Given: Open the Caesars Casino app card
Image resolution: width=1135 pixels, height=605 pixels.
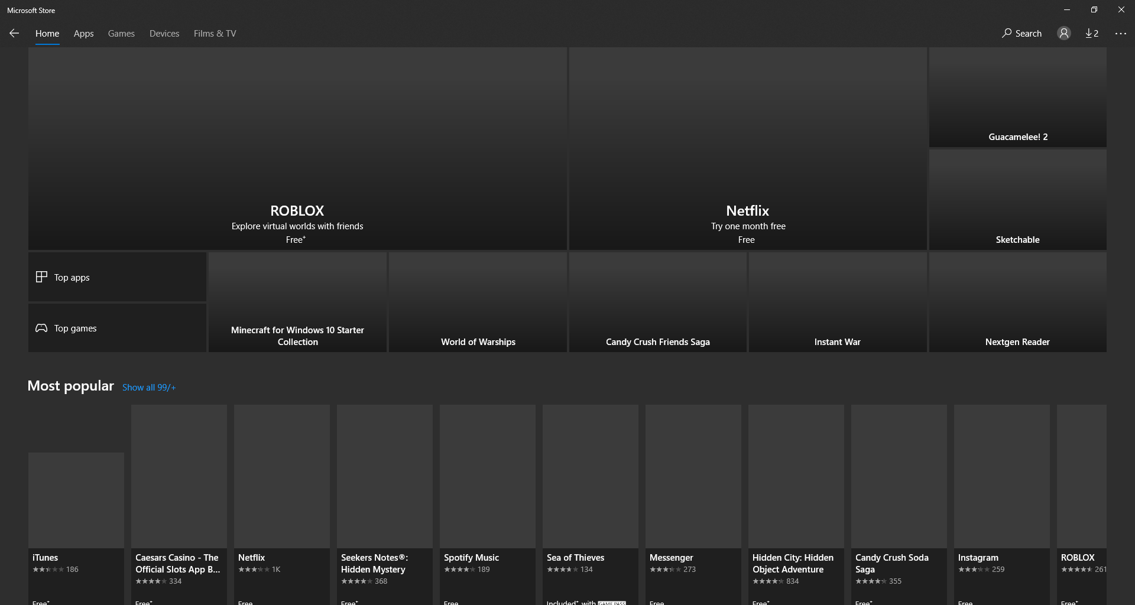Looking at the screenshot, I should click(x=179, y=505).
